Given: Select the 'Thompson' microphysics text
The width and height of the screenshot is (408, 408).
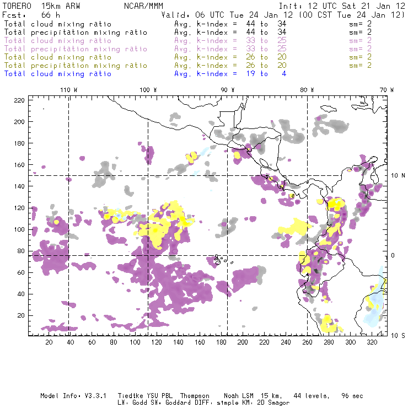Looking at the screenshot, I should click(x=195, y=396).
